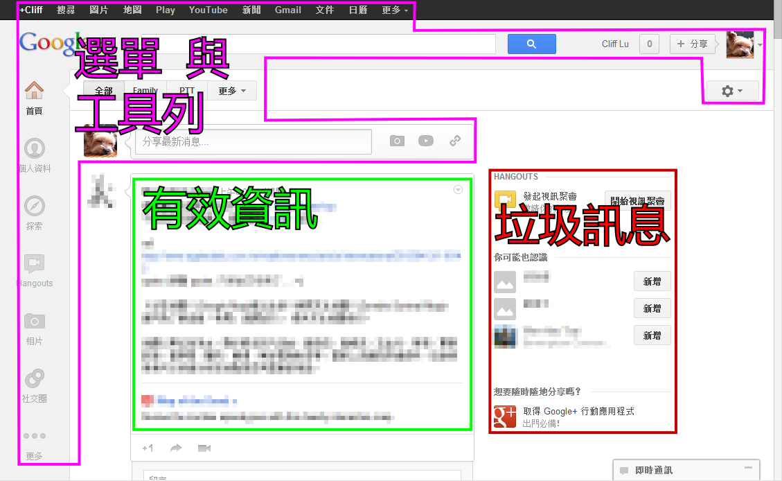Image resolution: width=782 pixels, height=481 pixels.
Task: Click the video icon in share box
Action: click(425, 141)
